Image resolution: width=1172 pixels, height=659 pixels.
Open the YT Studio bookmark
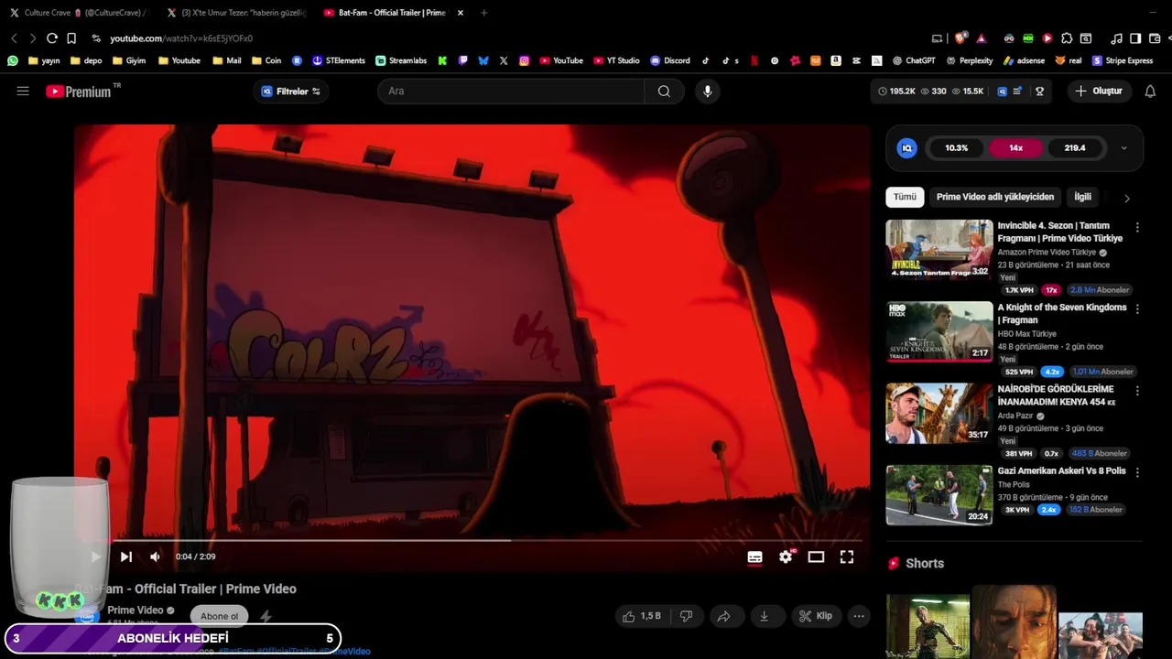(x=616, y=60)
